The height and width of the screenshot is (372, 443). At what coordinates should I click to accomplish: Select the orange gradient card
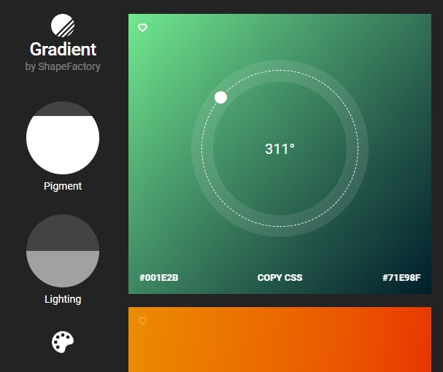pos(280,339)
